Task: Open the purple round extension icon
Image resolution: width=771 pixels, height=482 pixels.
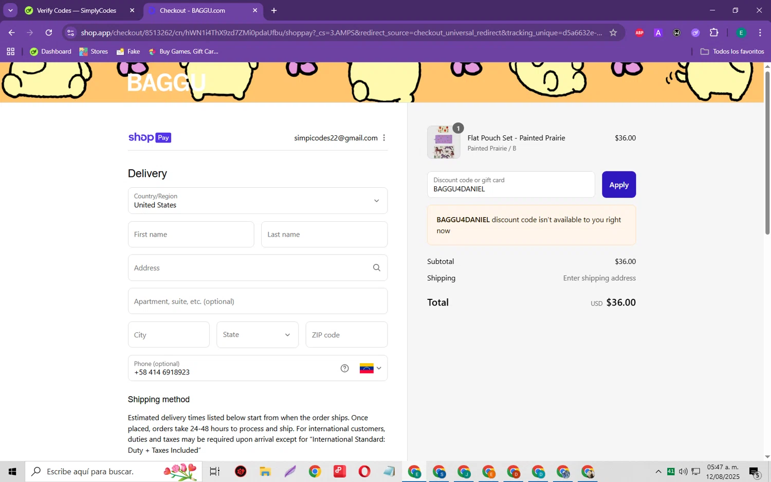Action: click(695, 32)
